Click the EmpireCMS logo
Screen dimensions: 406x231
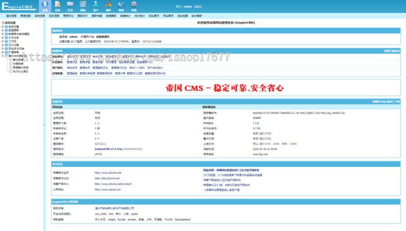pos(19,6)
